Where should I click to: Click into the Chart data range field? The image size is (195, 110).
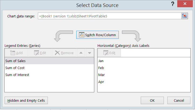[x=110, y=16]
